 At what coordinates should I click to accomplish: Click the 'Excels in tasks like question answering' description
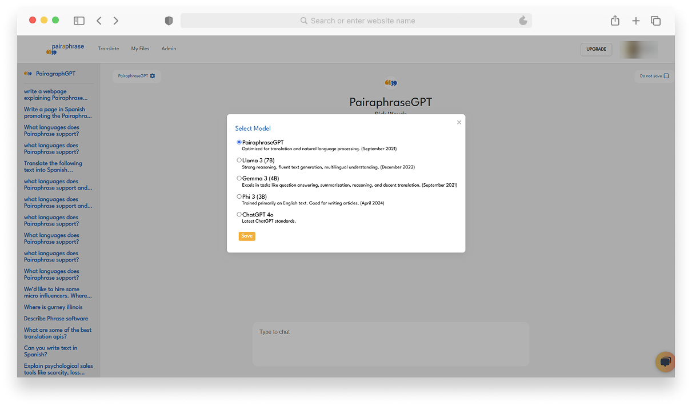pyautogui.click(x=350, y=185)
